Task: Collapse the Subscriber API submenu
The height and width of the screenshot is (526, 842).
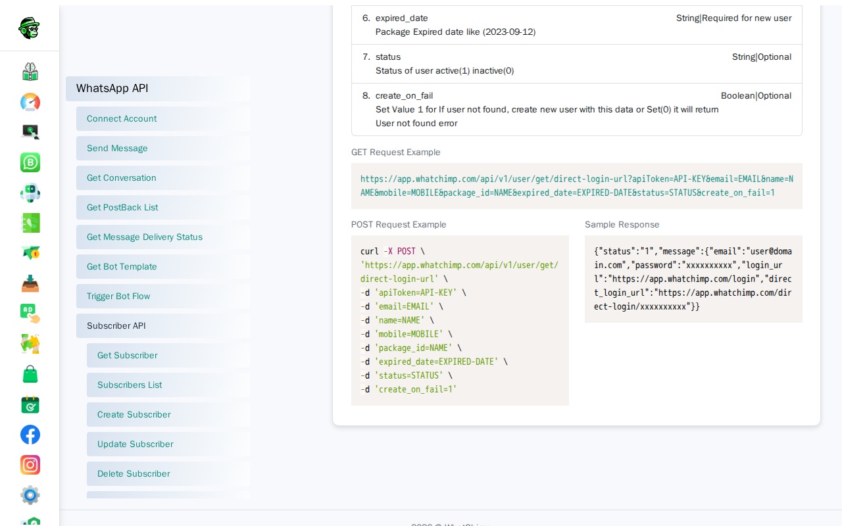Action: 163,326
